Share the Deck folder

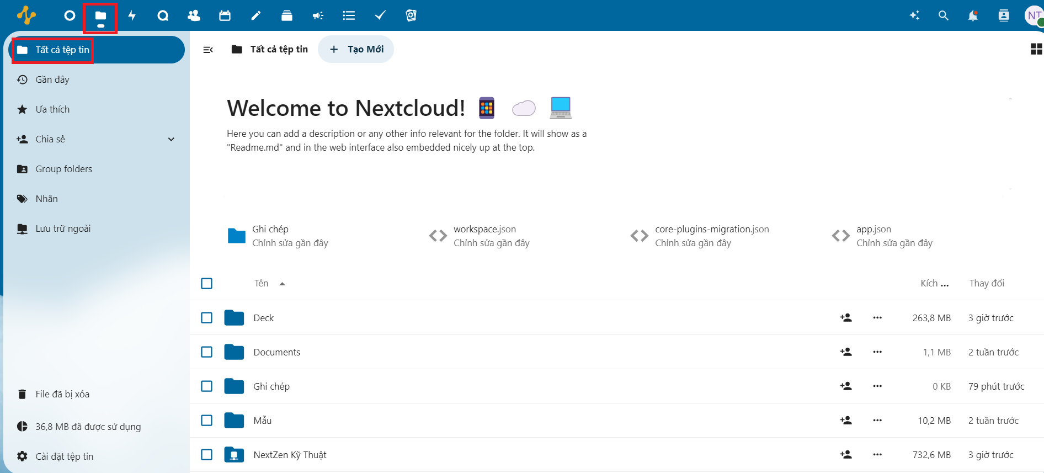pyautogui.click(x=846, y=318)
